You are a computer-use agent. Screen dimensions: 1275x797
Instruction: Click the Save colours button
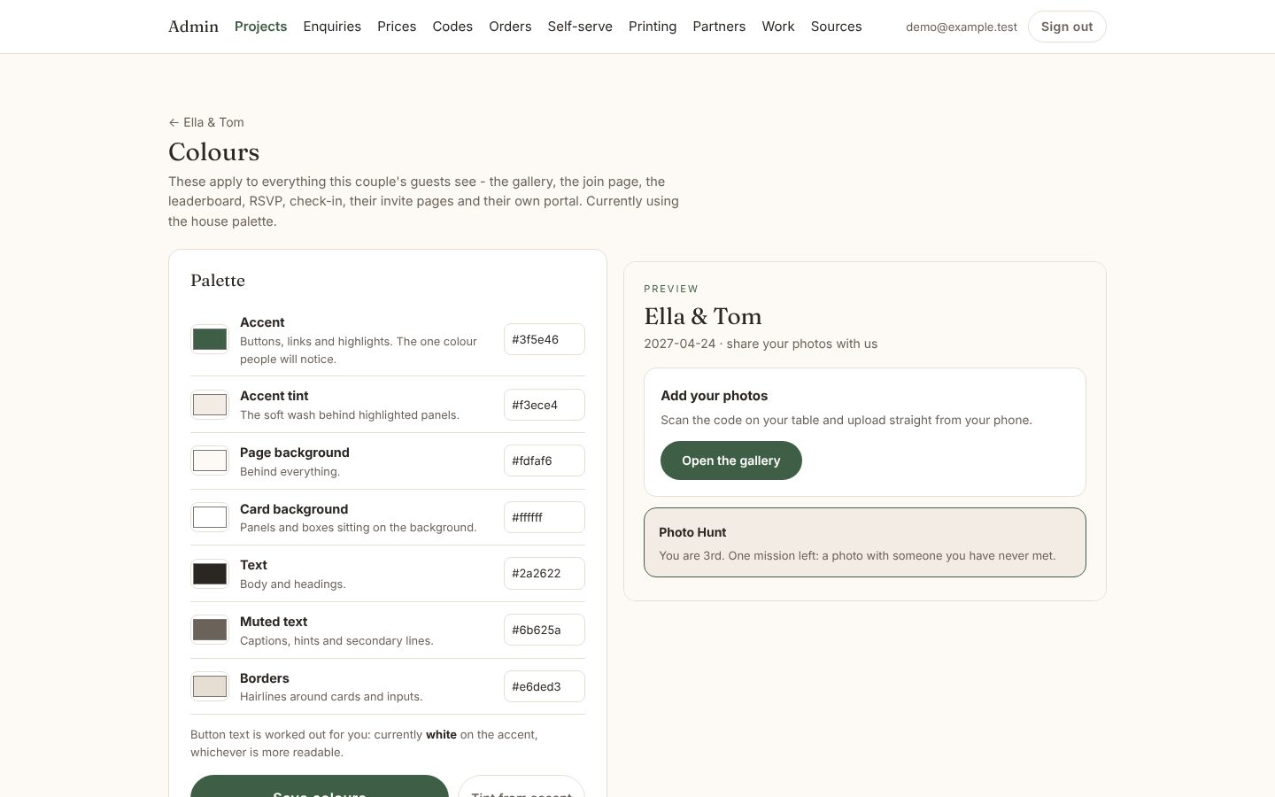point(320,786)
